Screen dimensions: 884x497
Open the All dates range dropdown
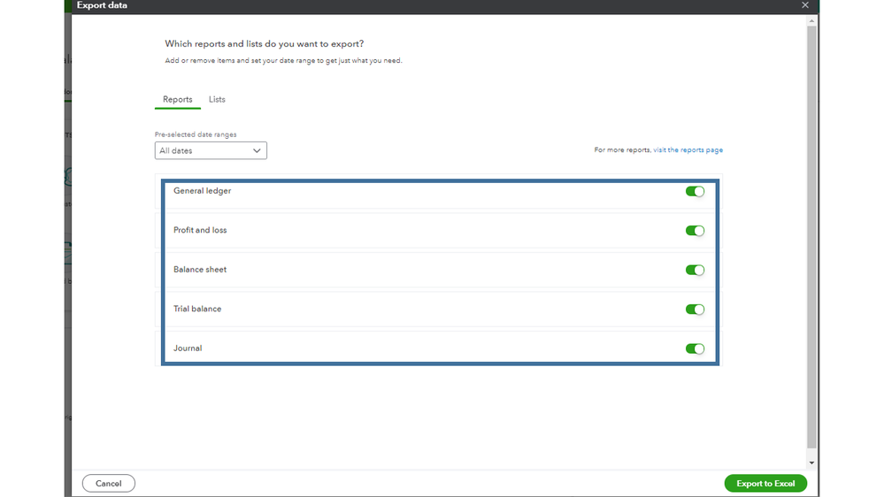tap(211, 151)
